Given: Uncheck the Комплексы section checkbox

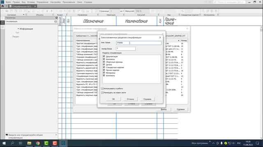Looking at the screenshot, I should [104, 59].
